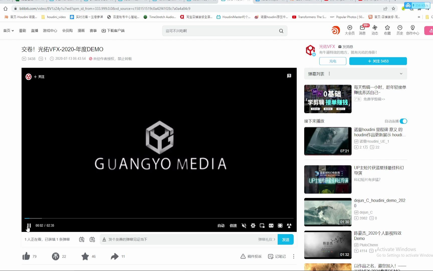433x271 pixels.
Task: Open 陈豪杰_2020个人影视特效 Demo thumbnail
Action: coord(328,245)
